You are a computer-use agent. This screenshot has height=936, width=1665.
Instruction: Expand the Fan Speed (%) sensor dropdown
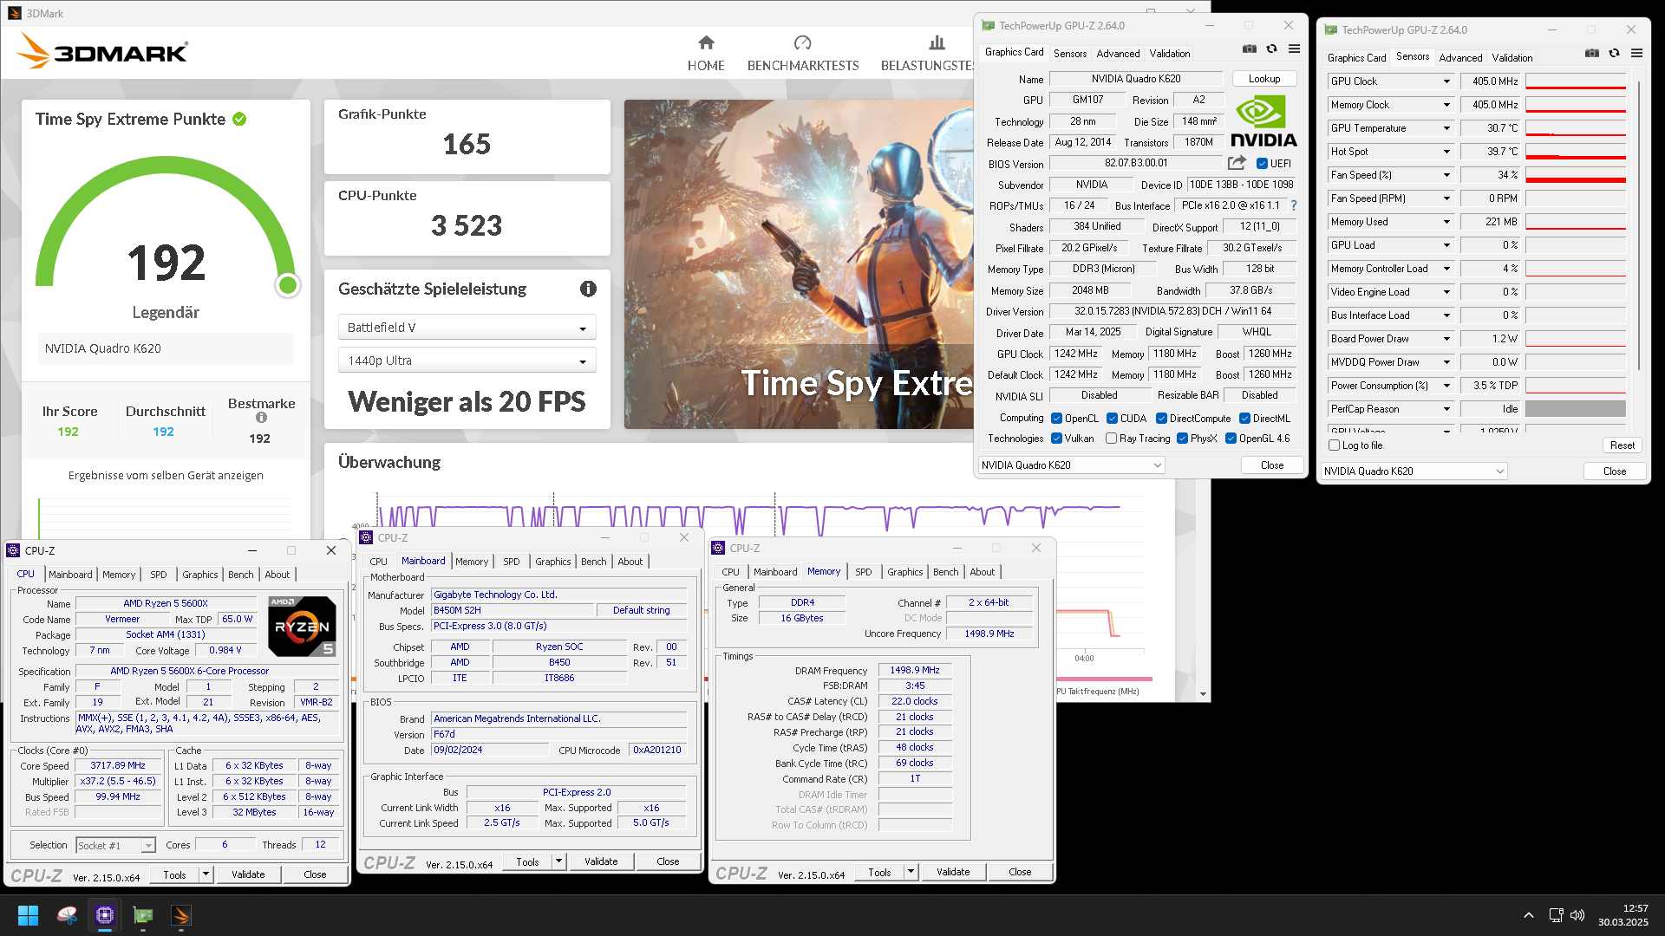1446,175
